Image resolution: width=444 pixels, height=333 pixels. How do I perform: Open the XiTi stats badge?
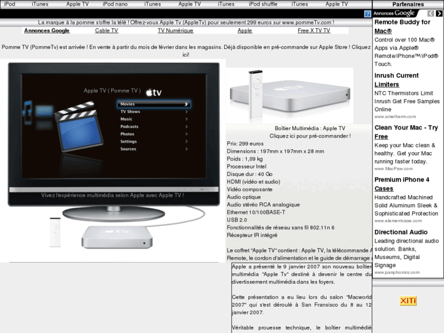tap(408, 301)
